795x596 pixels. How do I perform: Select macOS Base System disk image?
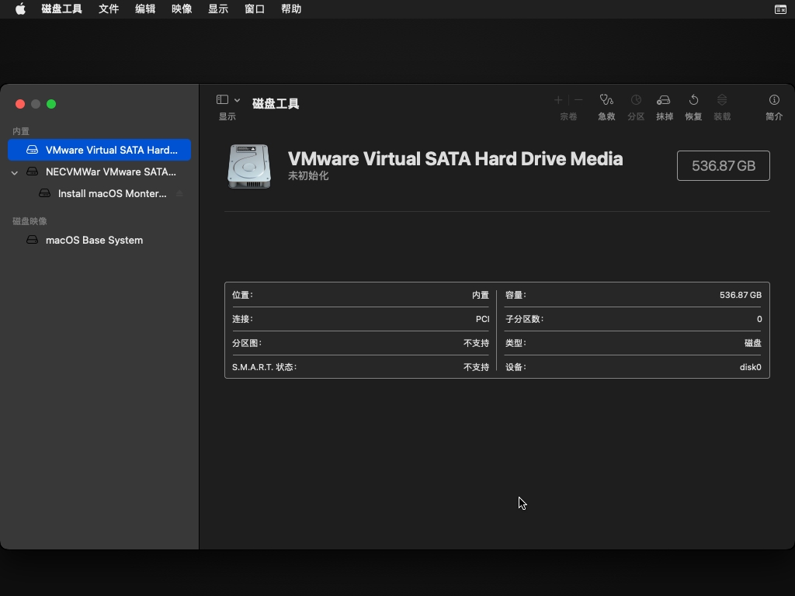tap(94, 240)
